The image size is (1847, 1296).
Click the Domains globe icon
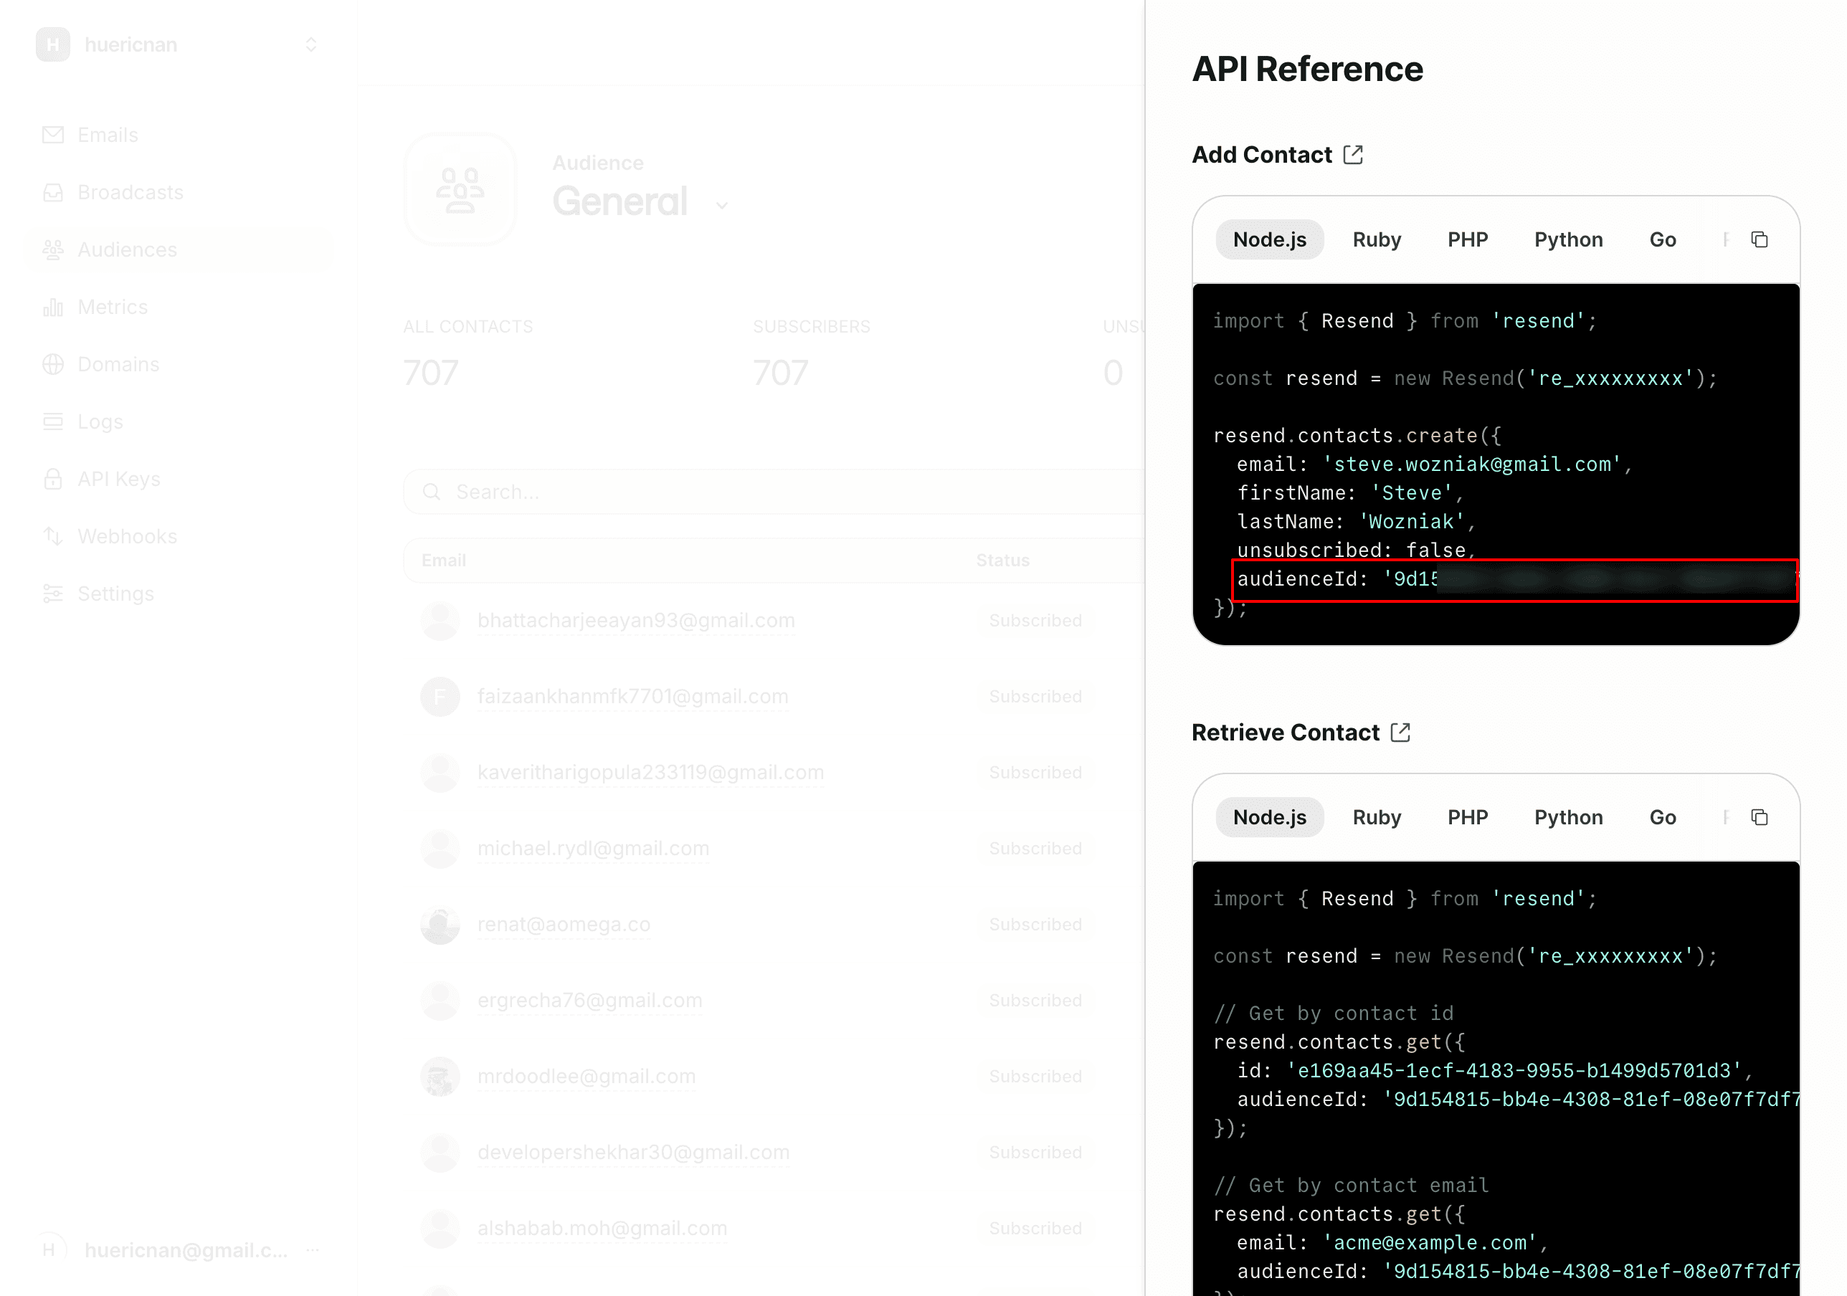click(x=53, y=364)
